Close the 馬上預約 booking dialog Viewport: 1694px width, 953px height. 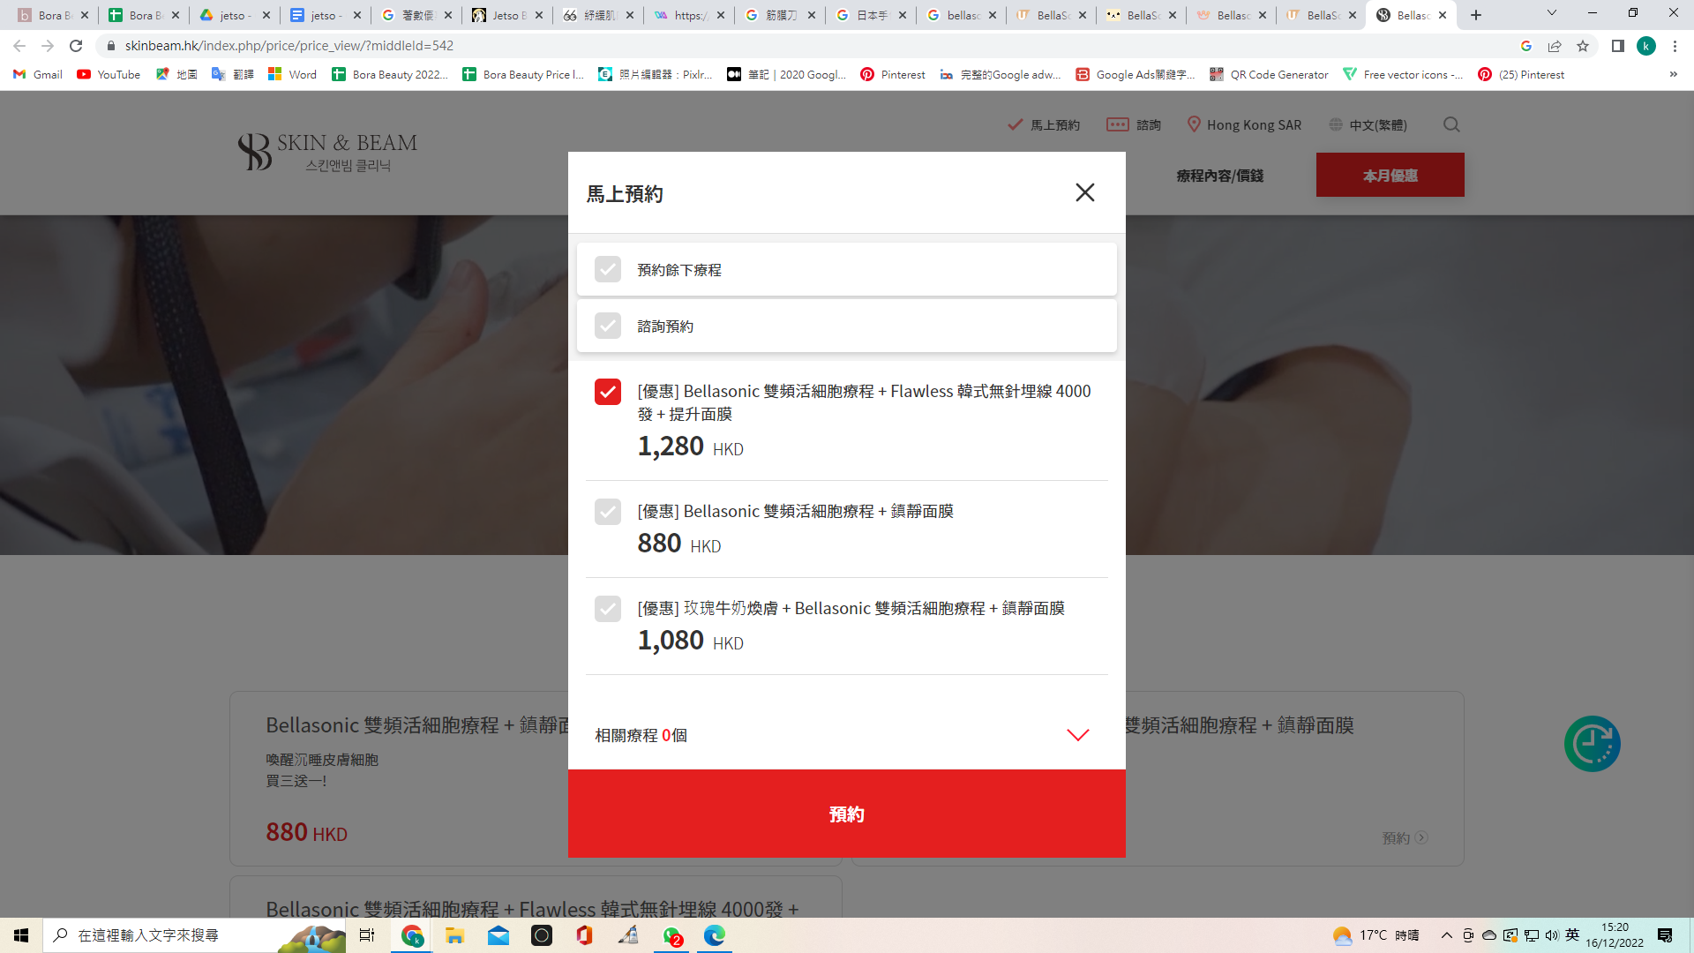coord(1084,192)
